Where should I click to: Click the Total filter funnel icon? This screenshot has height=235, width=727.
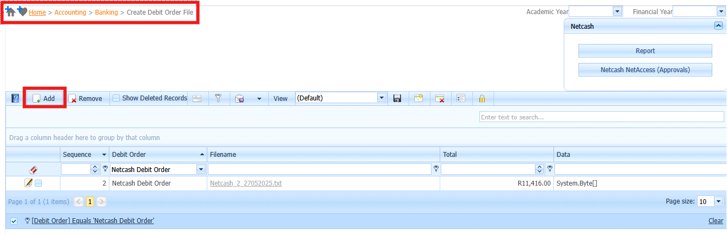(x=550, y=169)
